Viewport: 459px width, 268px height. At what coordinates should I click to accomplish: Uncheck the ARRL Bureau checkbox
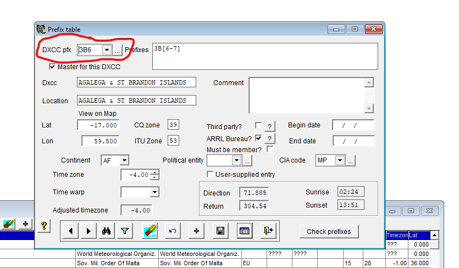click(258, 138)
